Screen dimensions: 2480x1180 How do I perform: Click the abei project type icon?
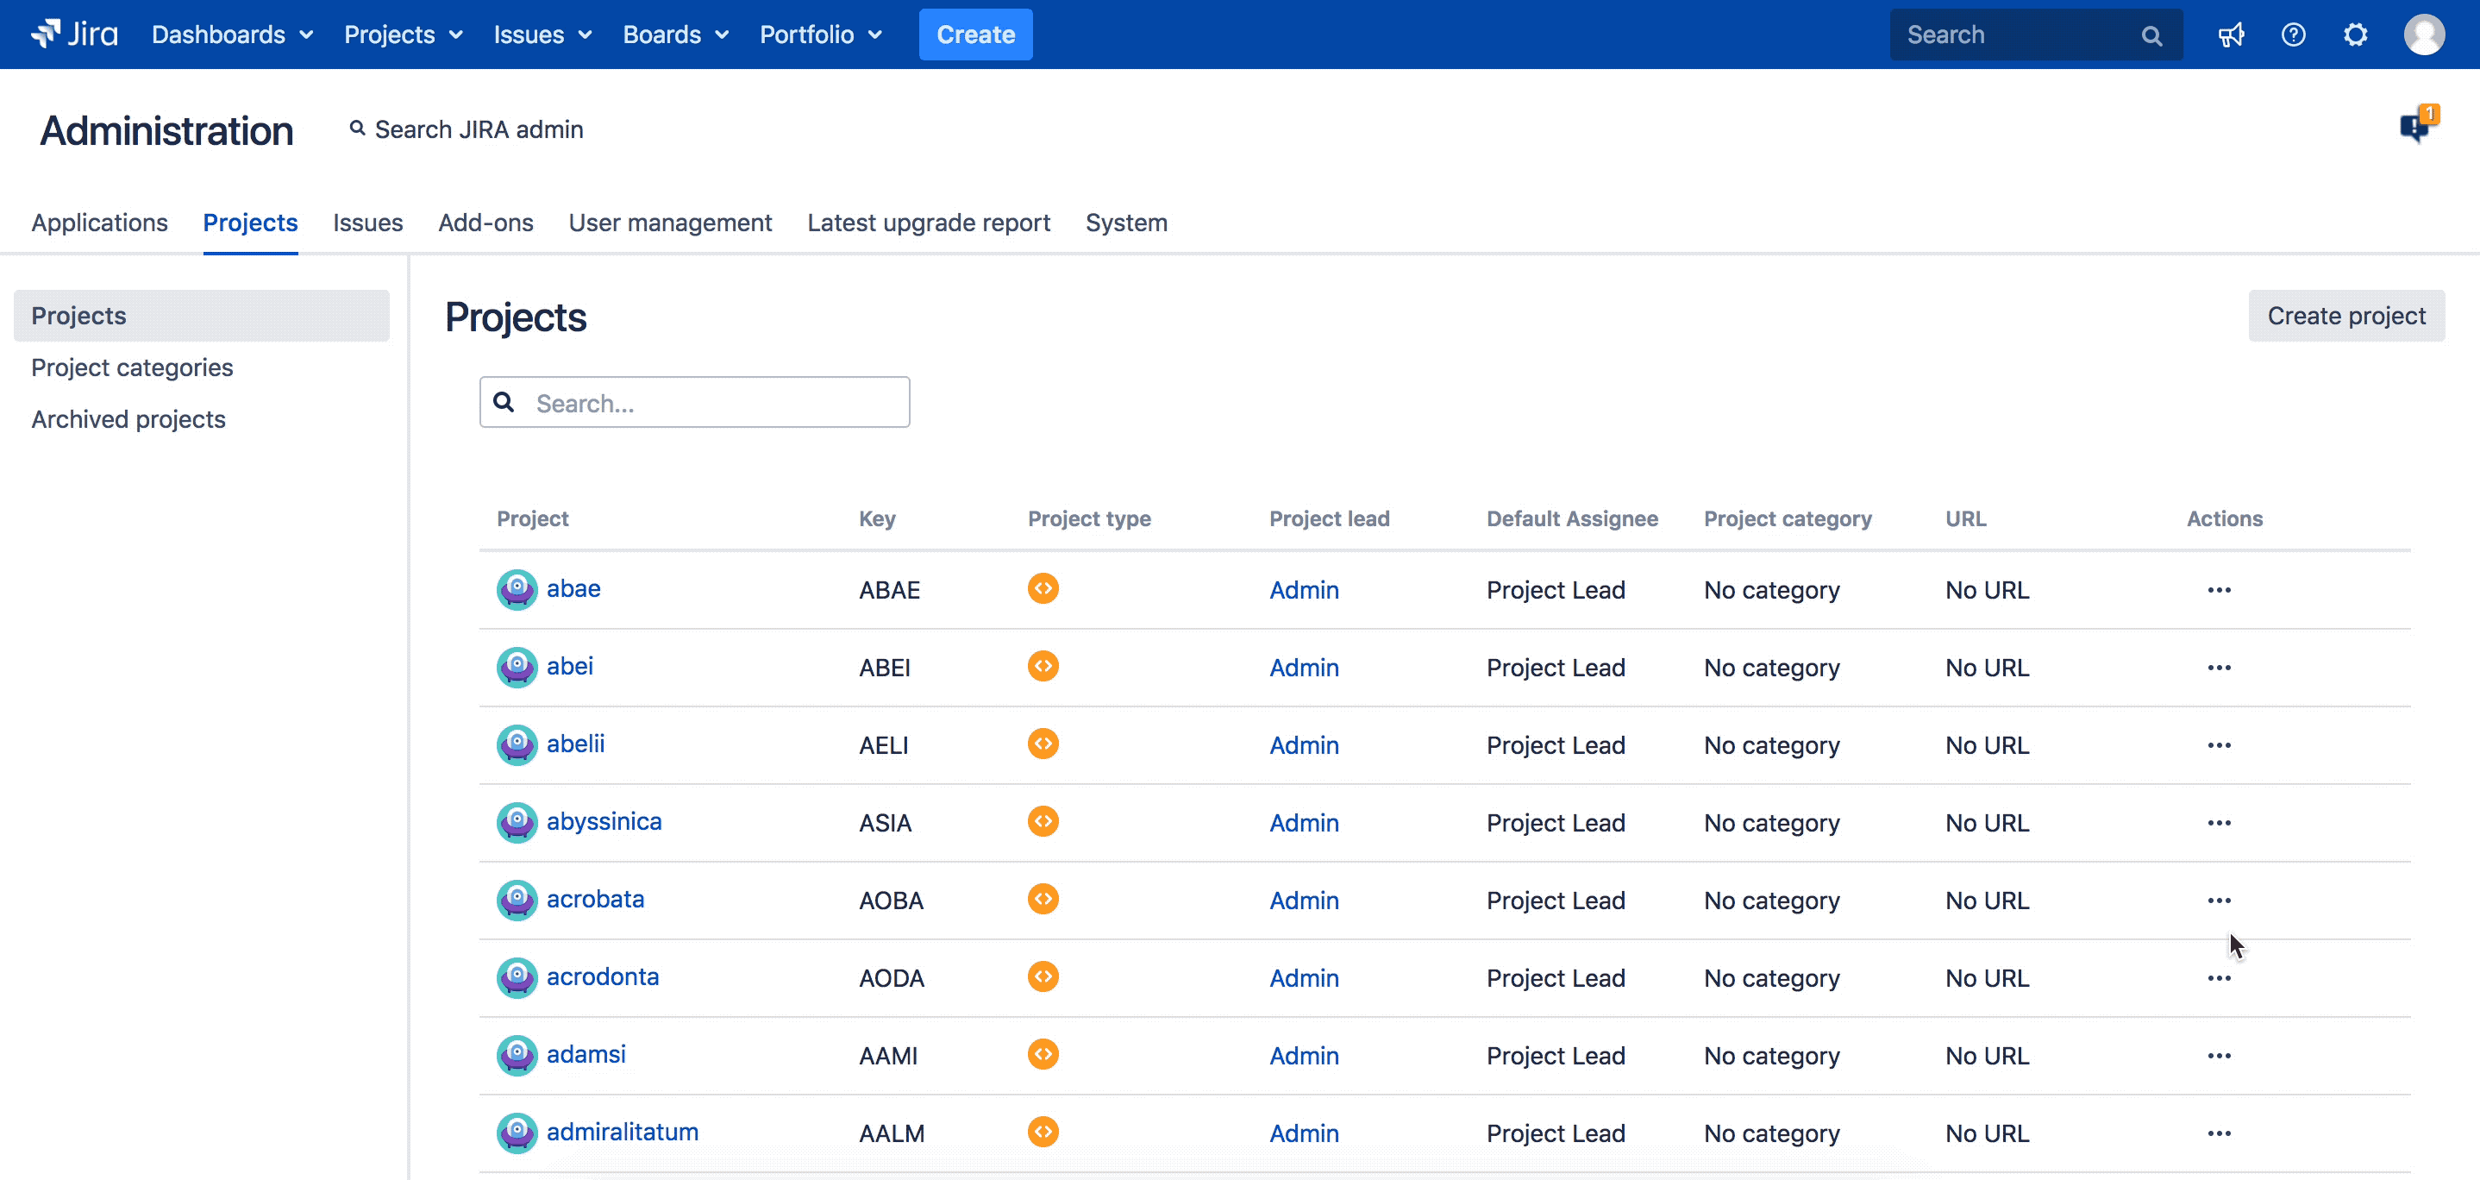point(1044,666)
